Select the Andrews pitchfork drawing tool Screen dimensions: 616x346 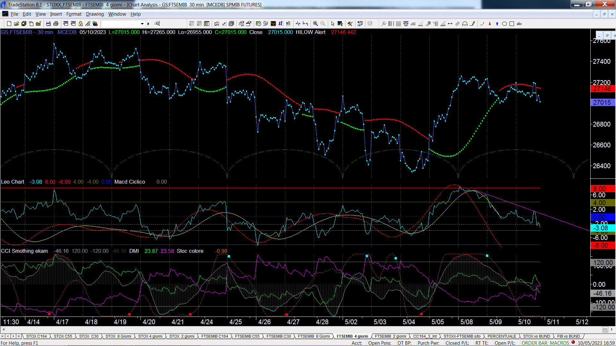(x=384, y=24)
